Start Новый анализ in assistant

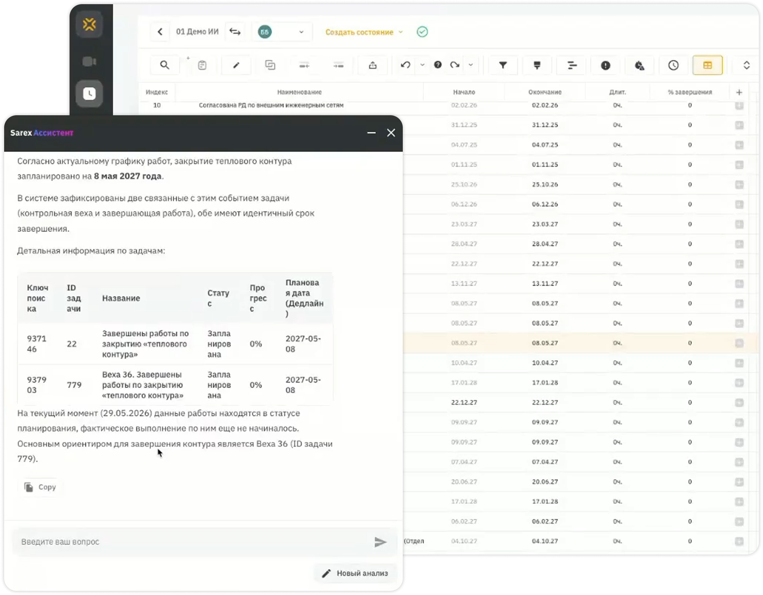point(355,573)
